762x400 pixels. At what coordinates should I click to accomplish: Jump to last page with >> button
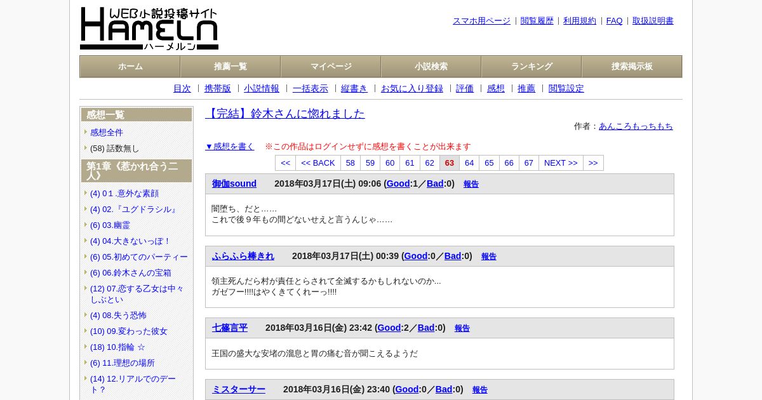[593, 163]
